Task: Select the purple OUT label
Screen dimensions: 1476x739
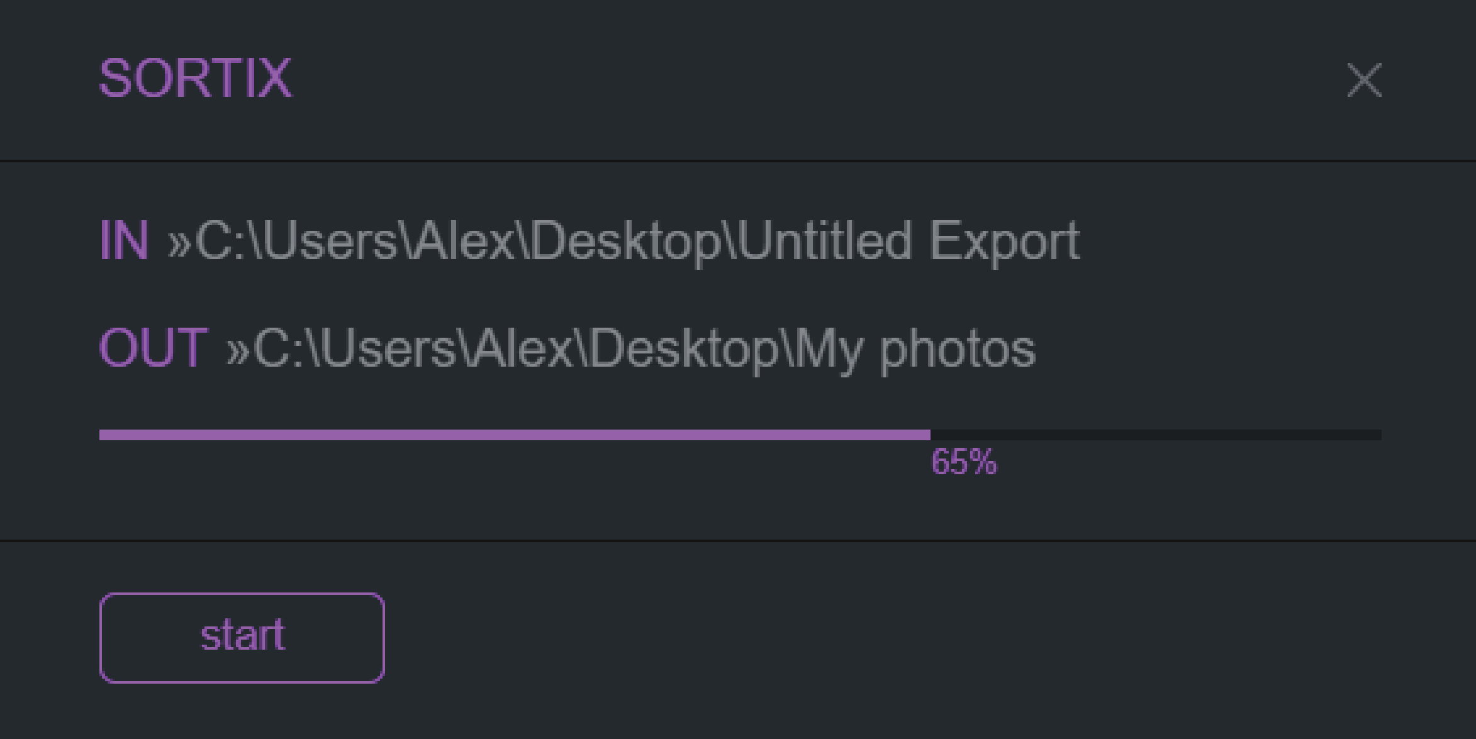Action: pyautogui.click(x=153, y=348)
